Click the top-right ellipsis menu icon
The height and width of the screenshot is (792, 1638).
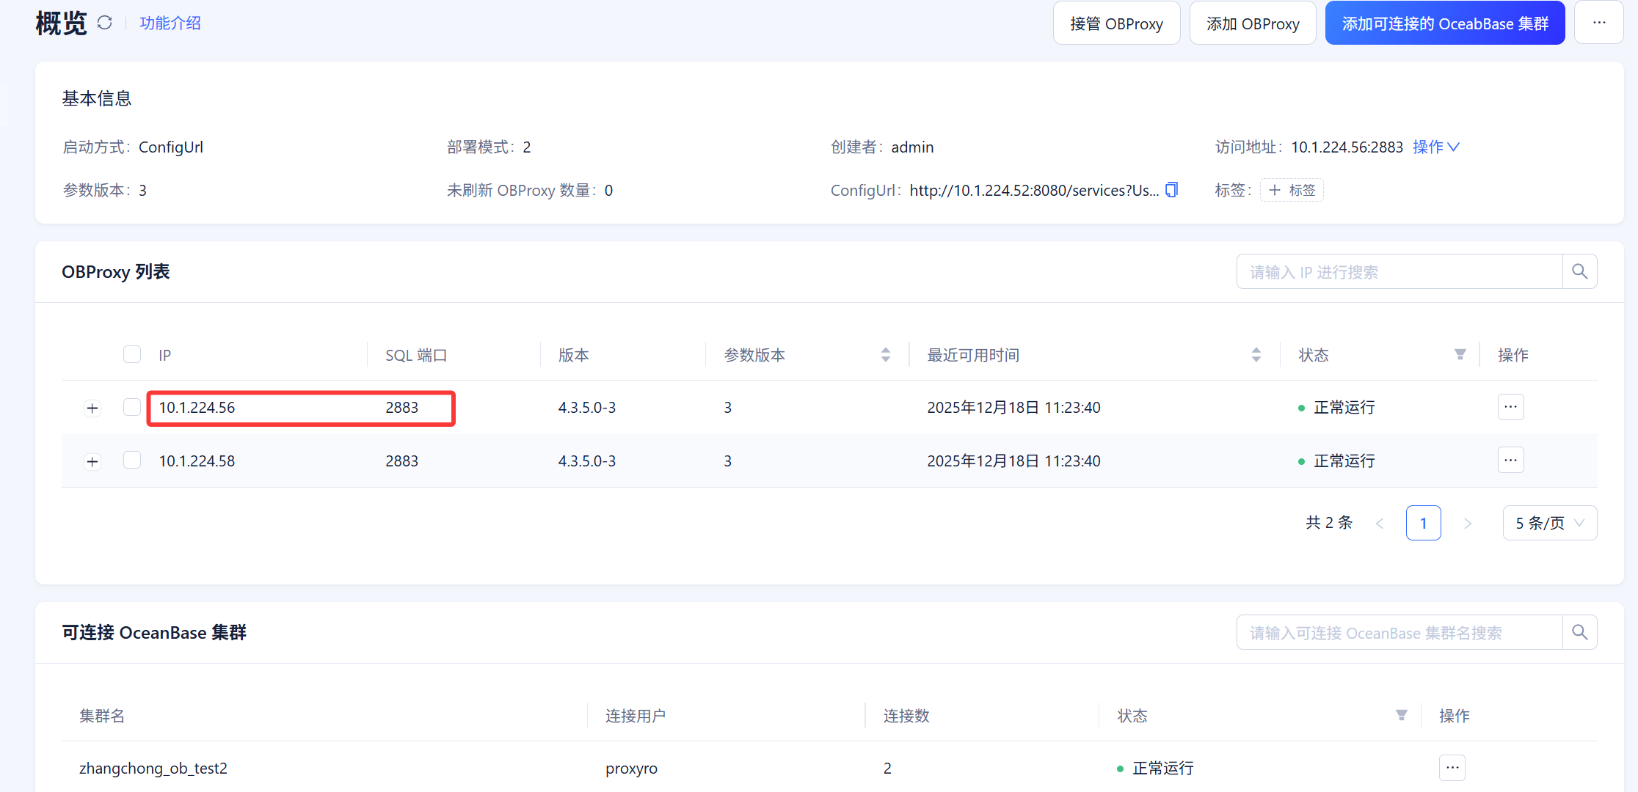point(1599,22)
